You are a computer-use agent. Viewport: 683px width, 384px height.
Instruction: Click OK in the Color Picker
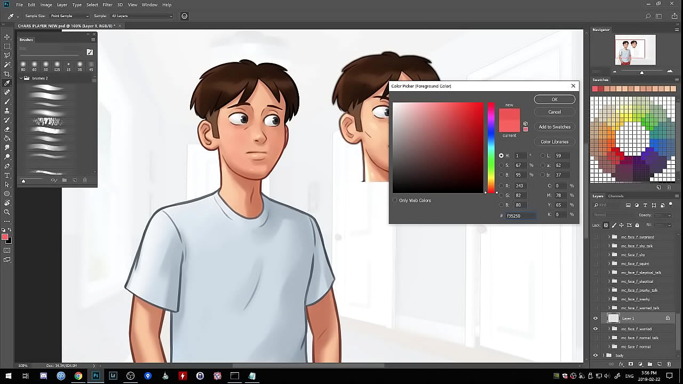(x=554, y=99)
